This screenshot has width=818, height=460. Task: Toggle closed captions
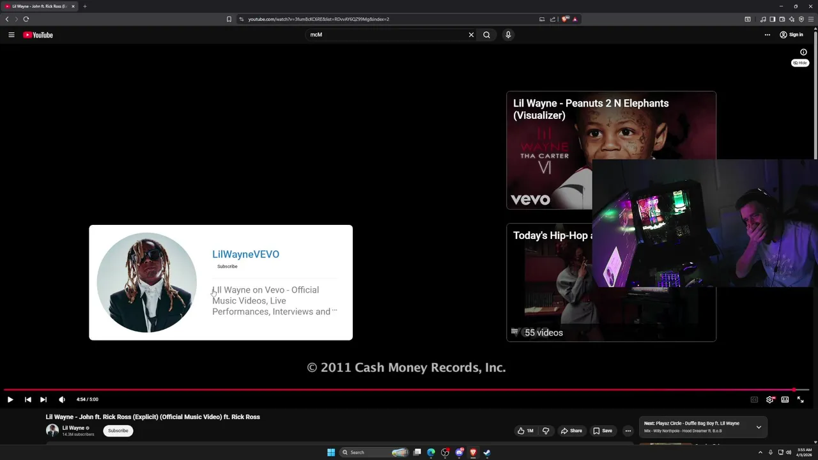click(x=754, y=399)
